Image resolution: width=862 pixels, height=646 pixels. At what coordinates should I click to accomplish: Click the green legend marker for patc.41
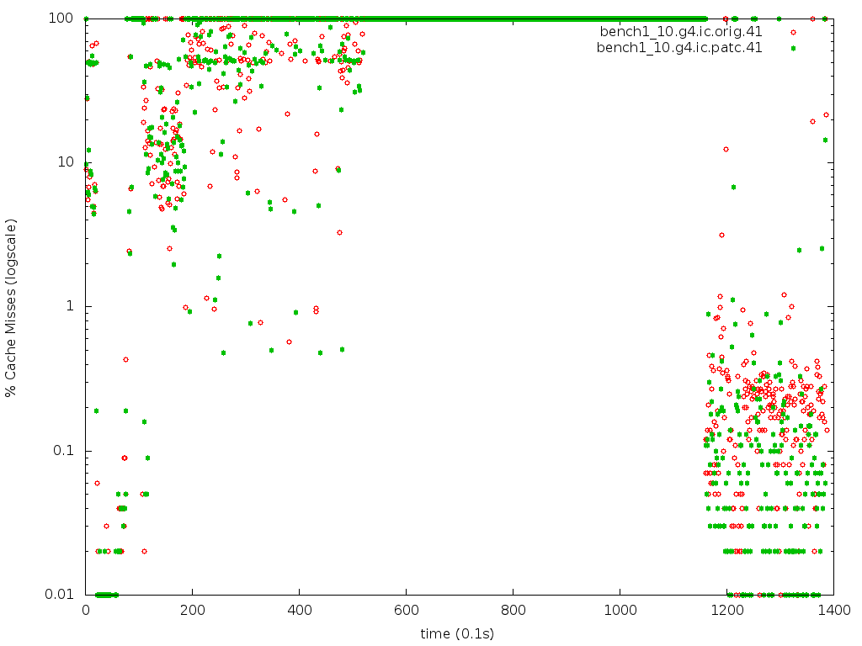pos(793,48)
